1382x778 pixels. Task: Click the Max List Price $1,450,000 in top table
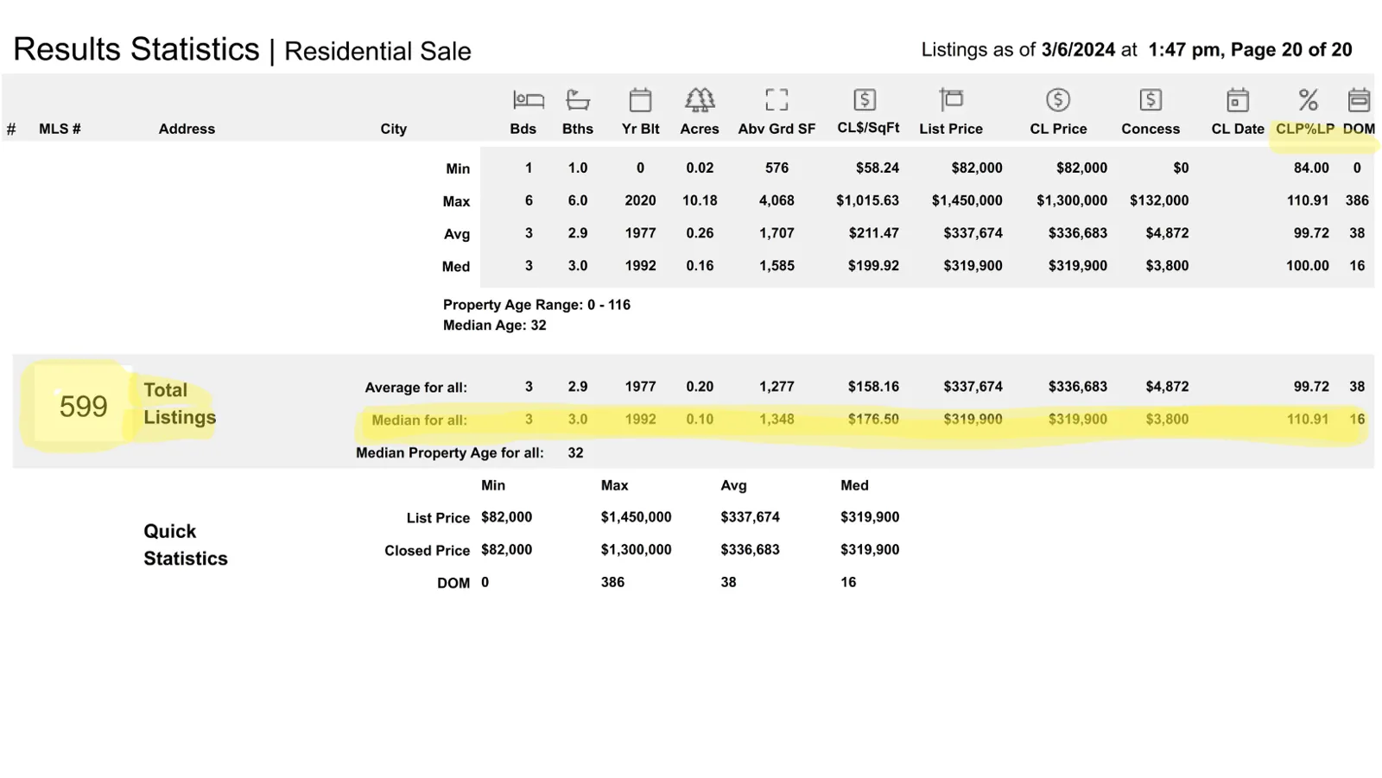967,200
